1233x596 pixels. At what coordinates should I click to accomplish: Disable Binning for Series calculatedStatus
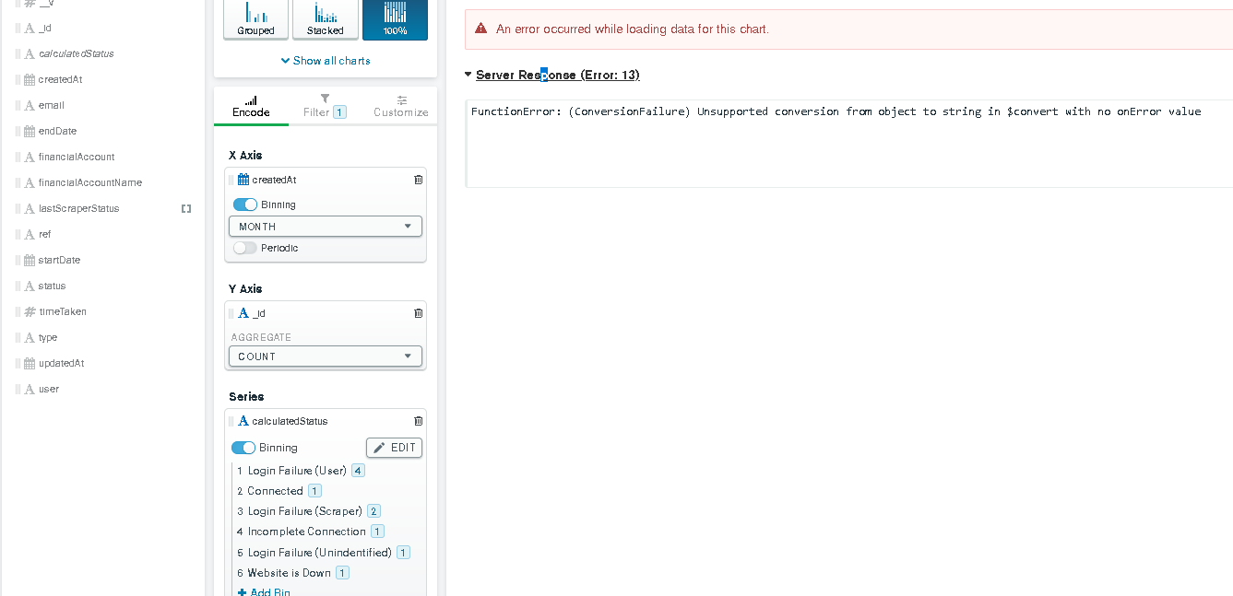coord(243,448)
